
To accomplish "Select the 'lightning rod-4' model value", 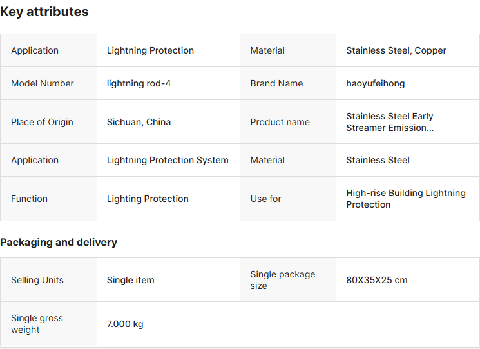I will point(139,83).
